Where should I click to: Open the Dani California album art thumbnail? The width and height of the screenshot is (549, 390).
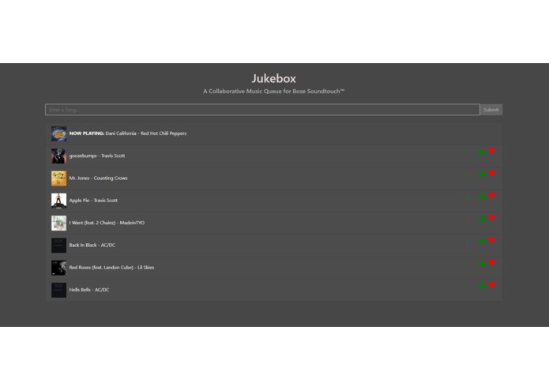58,133
